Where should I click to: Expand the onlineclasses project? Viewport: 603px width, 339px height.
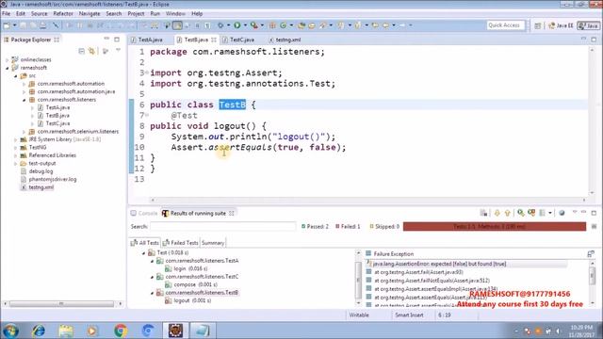8,60
